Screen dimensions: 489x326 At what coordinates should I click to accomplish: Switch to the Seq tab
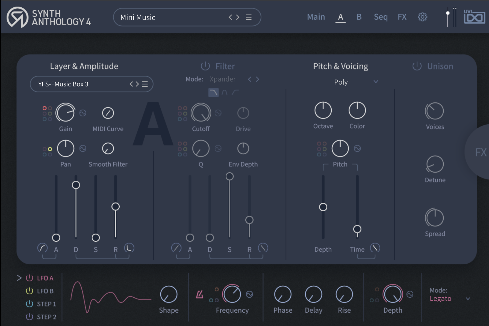pyautogui.click(x=381, y=17)
